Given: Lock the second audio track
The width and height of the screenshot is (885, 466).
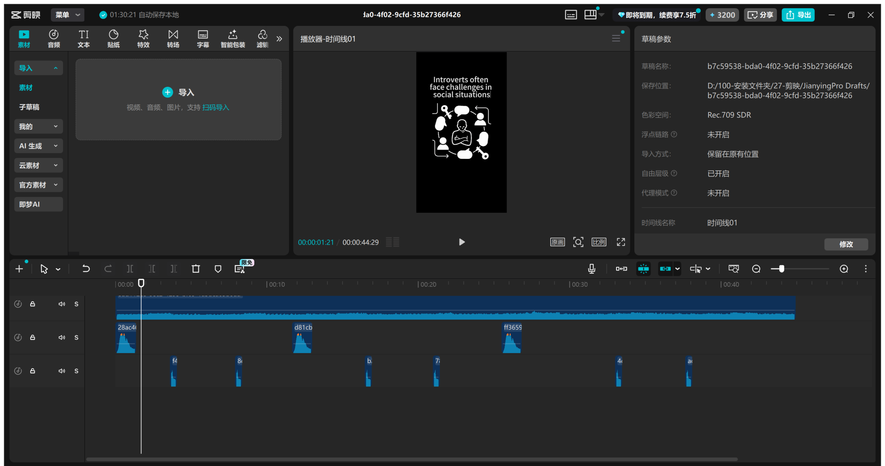Looking at the screenshot, I should pos(32,337).
